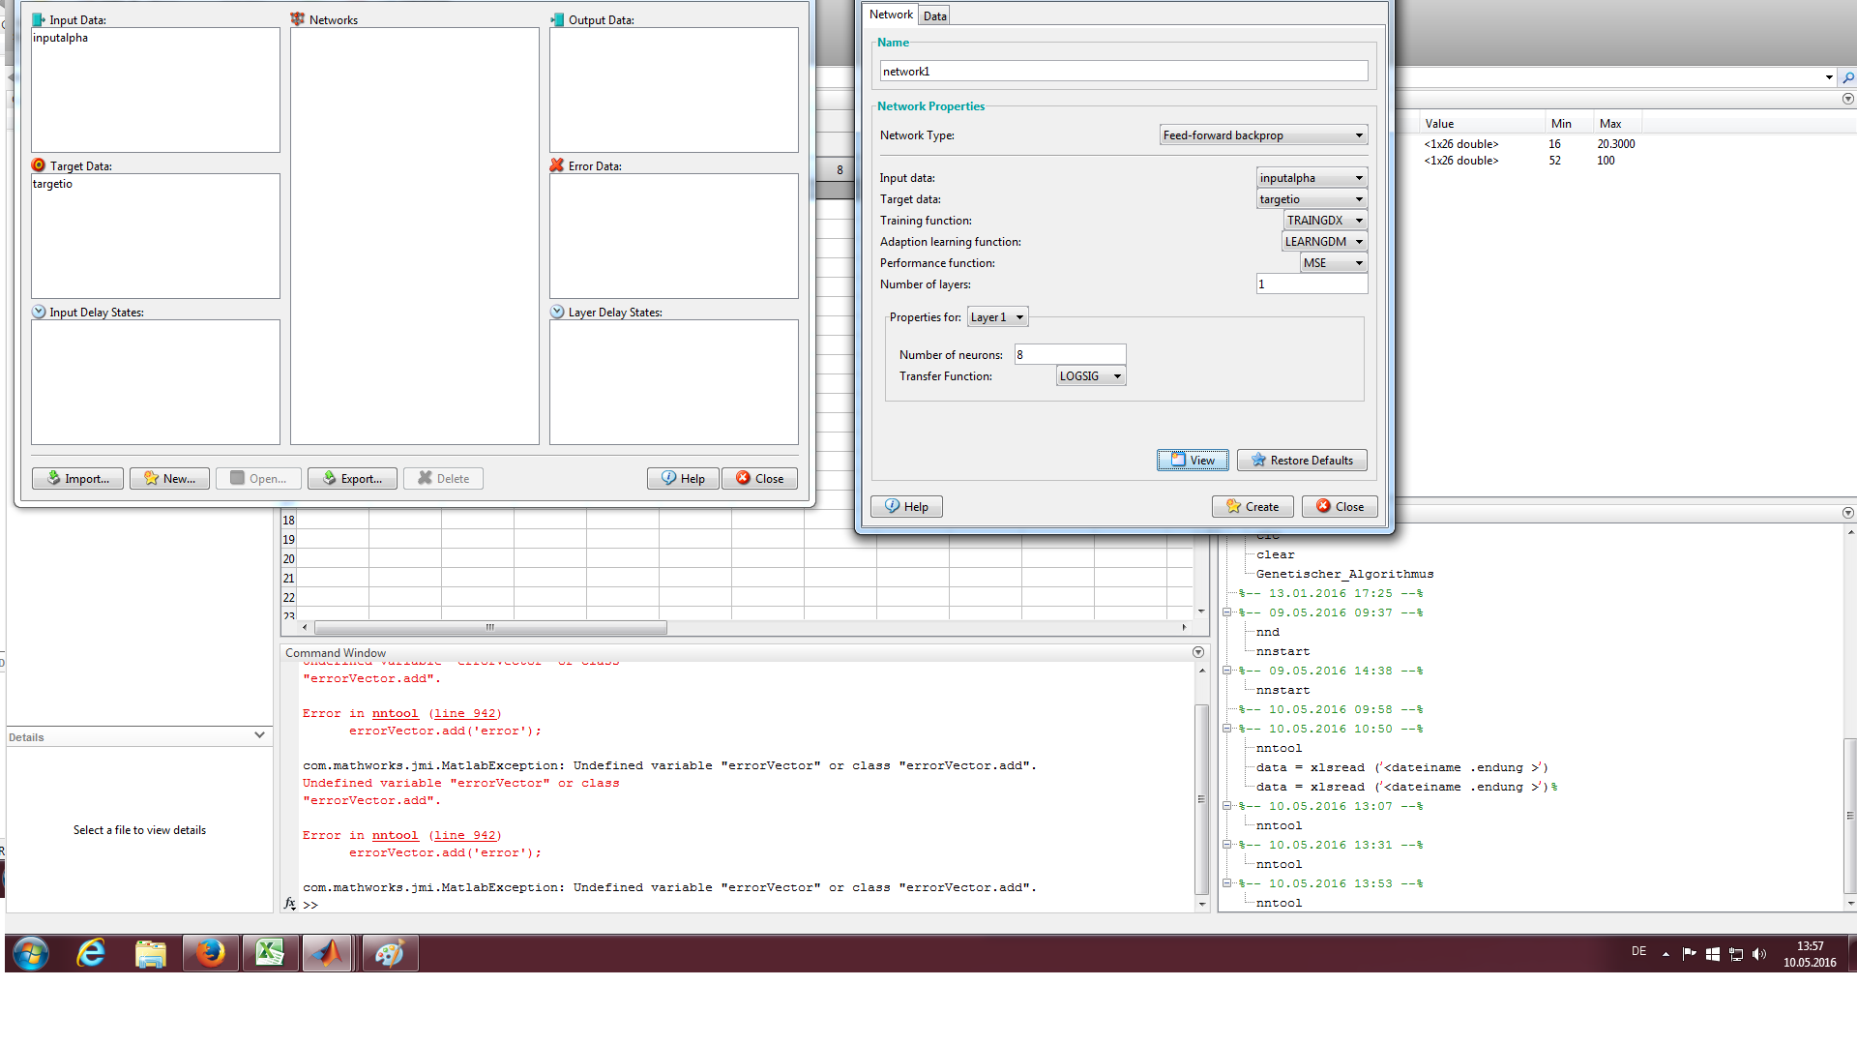Select the Network tab
The width and height of the screenshot is (1857, 1045).
[890, 15]
